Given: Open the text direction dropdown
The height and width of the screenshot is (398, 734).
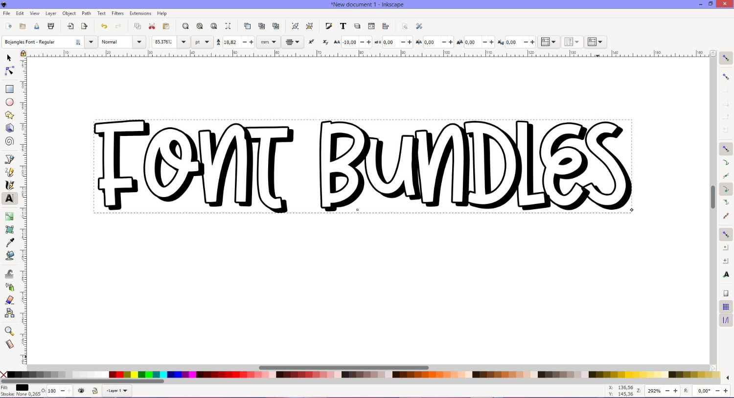Looking at the screenshot, I should pyautogui.click(x=596, y=42).
